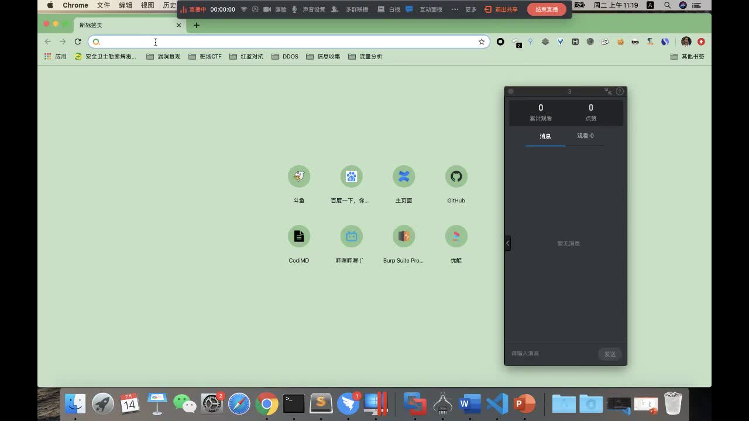Open the DDOS bookmarks folder
Viewport: 749px width, 421px height.
285,57
